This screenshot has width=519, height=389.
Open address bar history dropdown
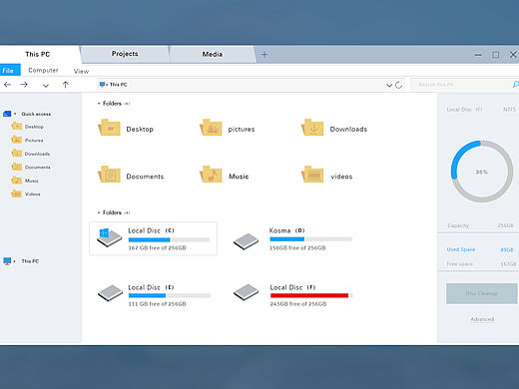click(389, 86)
